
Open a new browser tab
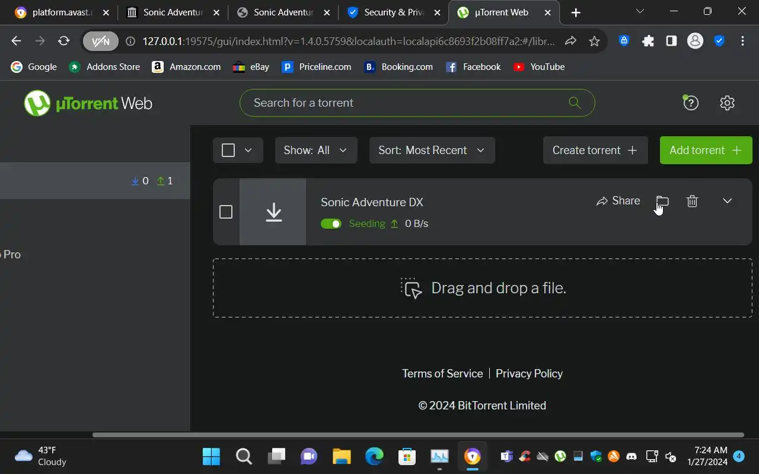point(576,12)
